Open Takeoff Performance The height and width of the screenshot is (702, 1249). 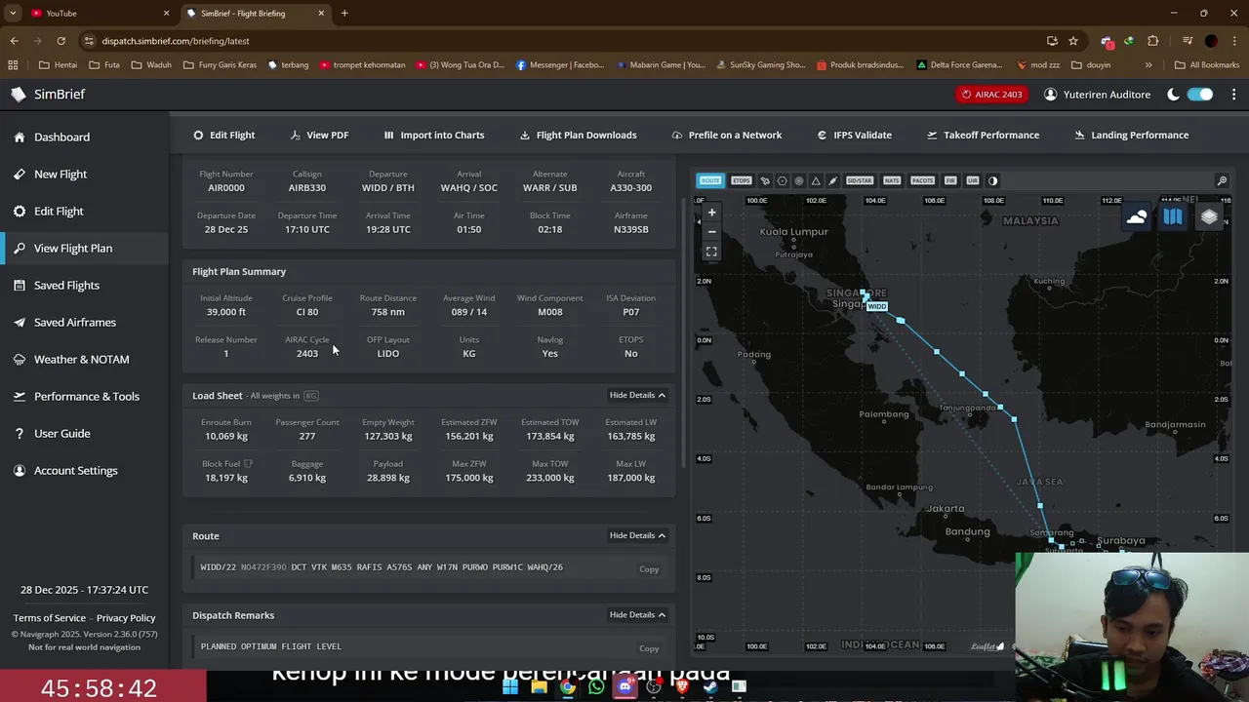point(983,135)
